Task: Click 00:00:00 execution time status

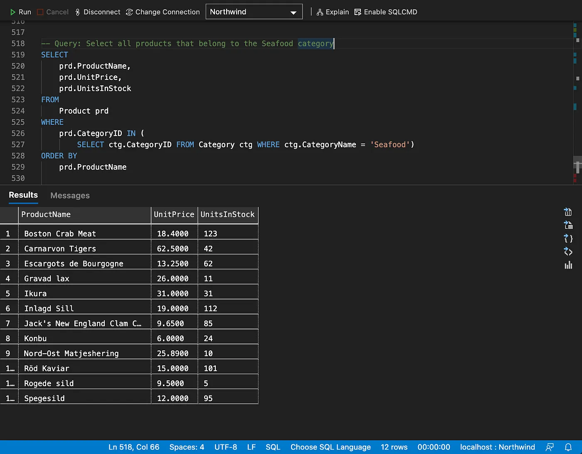Action: [434, 447]
